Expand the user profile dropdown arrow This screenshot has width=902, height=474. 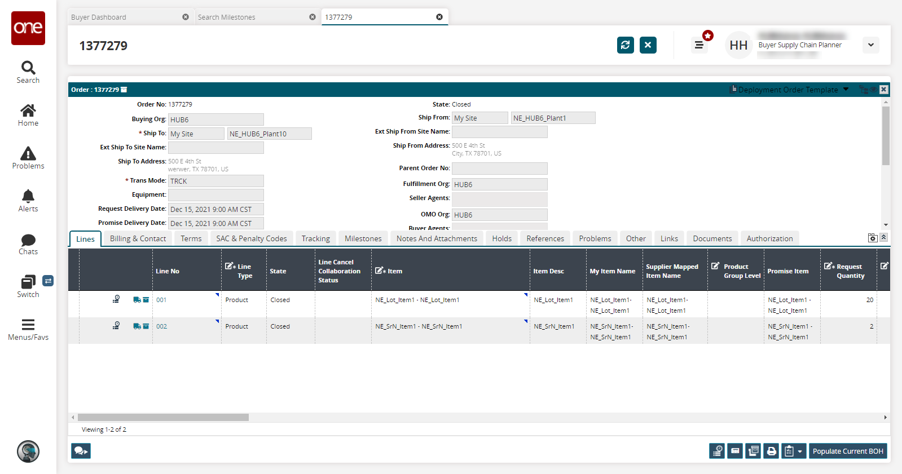click(870, 45)
